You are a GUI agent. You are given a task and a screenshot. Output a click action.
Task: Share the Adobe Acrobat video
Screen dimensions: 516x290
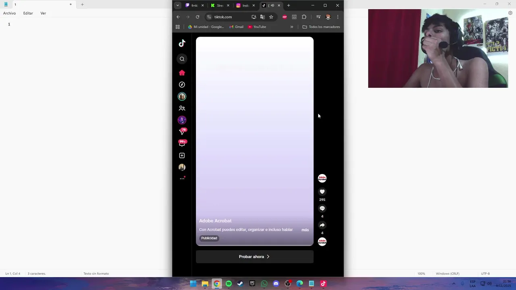pos(322,225)
